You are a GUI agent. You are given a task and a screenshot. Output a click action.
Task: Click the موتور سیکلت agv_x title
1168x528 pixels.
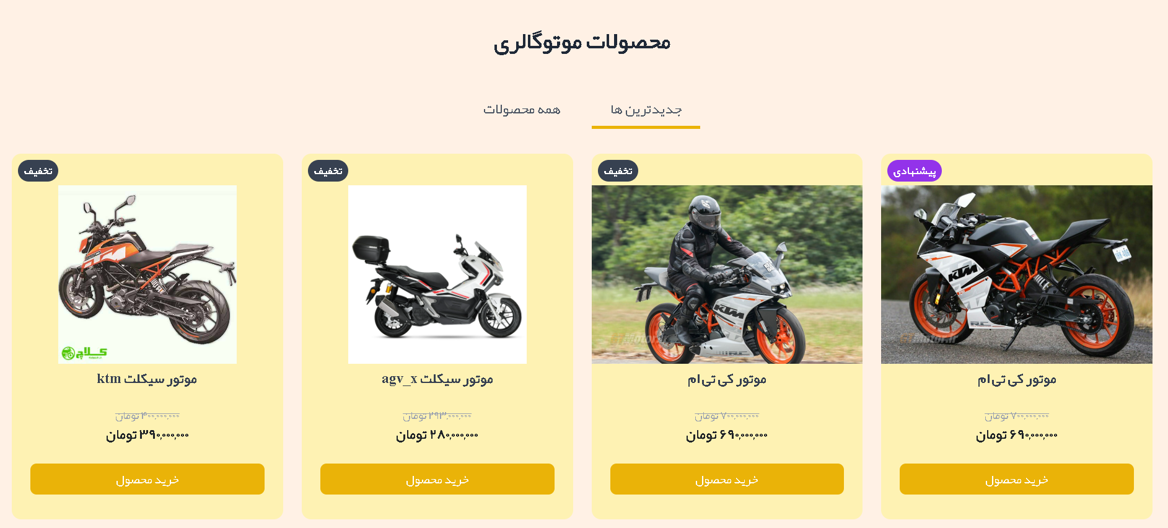(437, 379)
